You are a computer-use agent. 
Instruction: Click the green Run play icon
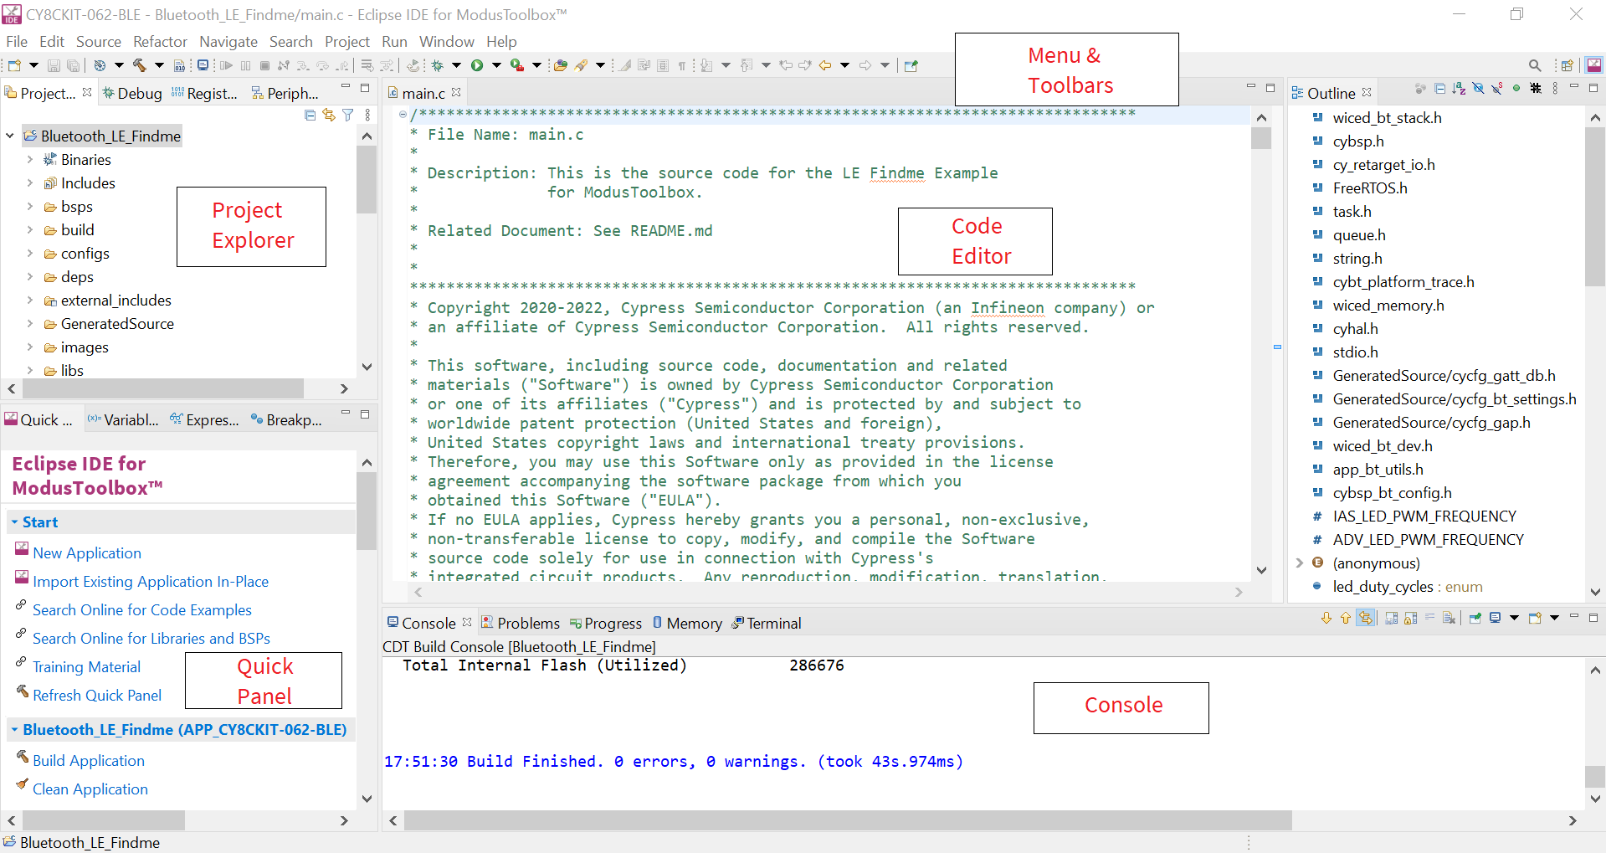coord(477,65)
